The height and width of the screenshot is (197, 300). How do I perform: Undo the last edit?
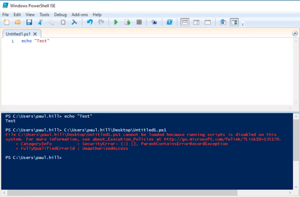click(90, 22)
